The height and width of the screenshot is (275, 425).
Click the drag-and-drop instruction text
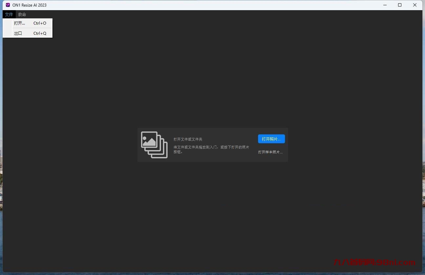pos(212,149)
